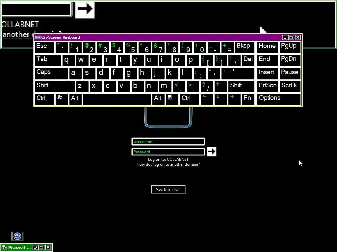Image resolution: width=337 pixels, height=252 pixels.
Task: Restore the Microsoft Magnifier taskbar window
Action: pyautogui.click(x=36, y=247)
